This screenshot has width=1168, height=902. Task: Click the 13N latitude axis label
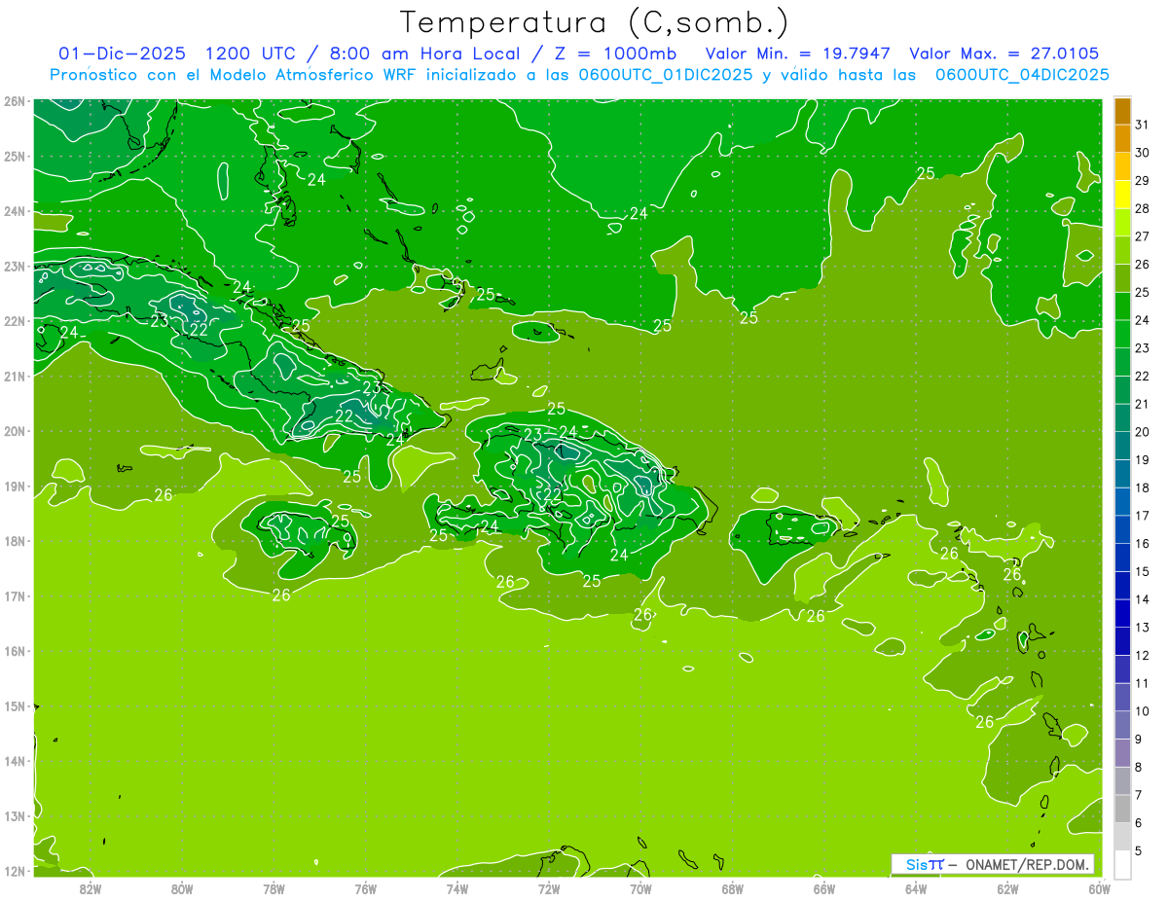15,815
